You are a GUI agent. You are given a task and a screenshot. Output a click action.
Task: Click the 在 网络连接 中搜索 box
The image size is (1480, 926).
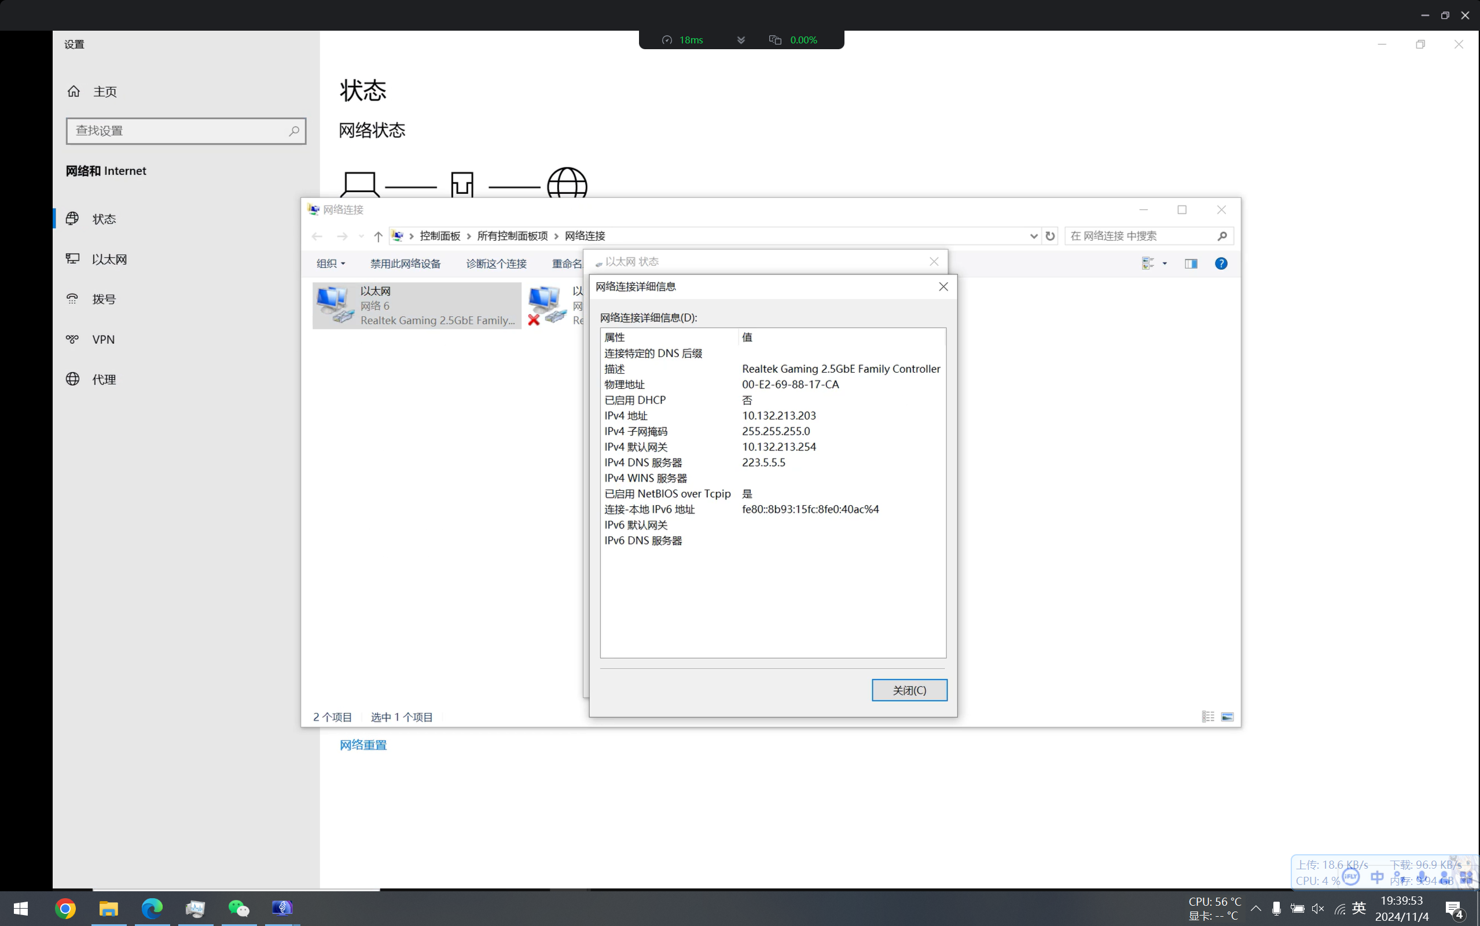1148,236
